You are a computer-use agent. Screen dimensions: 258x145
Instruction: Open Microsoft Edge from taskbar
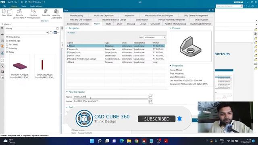pyautogui.click(x=122, y=141)
